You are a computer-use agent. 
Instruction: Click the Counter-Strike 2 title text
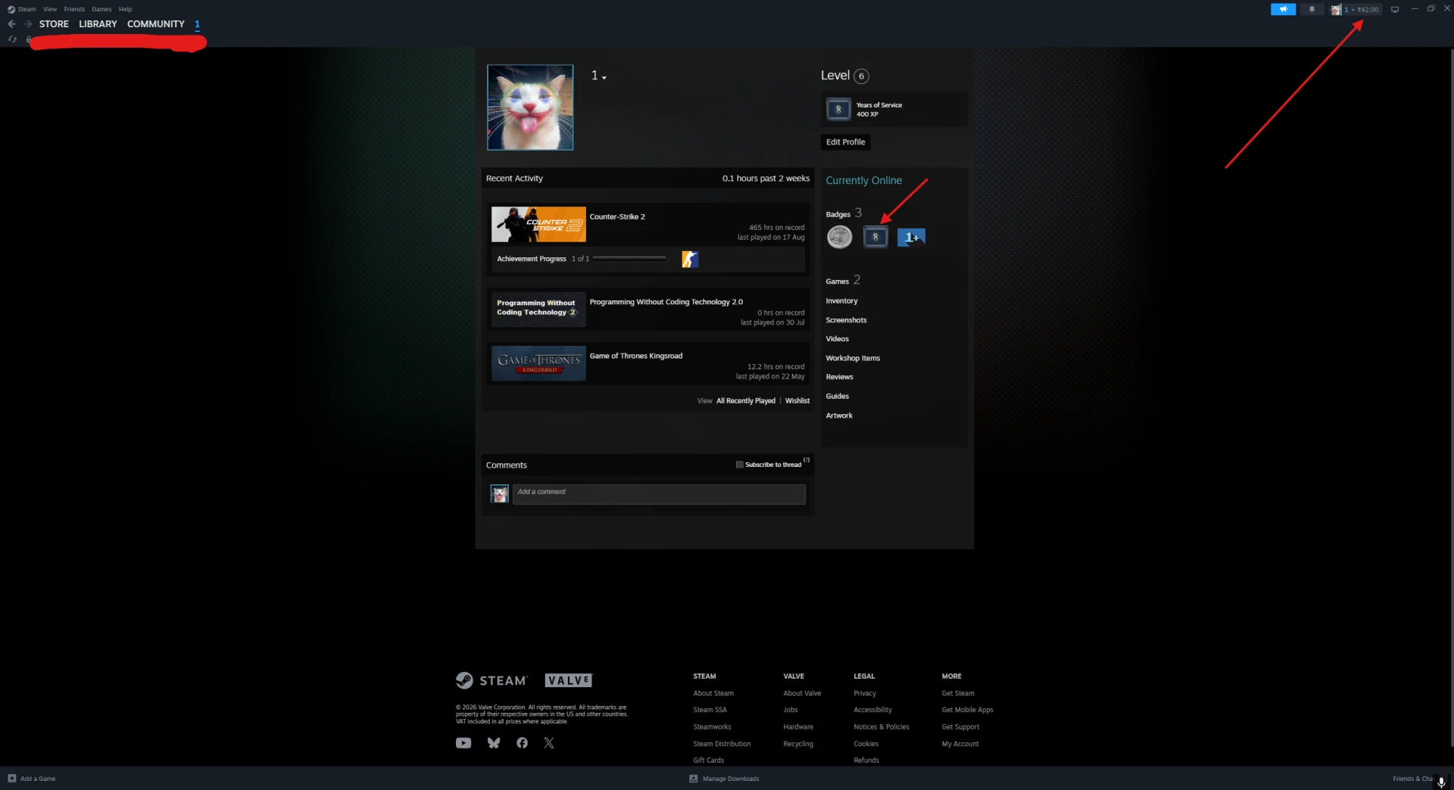click(x=617, y=217)
